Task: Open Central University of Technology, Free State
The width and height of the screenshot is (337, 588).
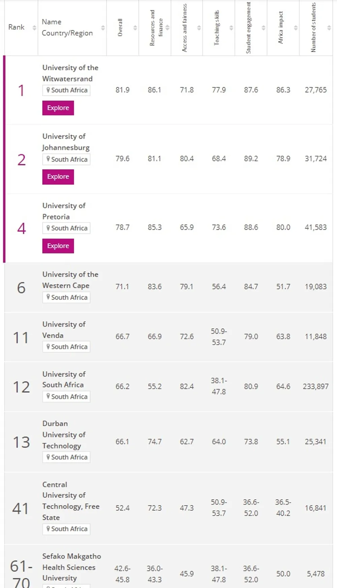Action: point(70,501)
